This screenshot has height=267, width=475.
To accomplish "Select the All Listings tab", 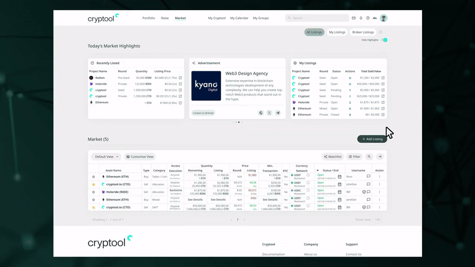I will [x=314, y=32].
